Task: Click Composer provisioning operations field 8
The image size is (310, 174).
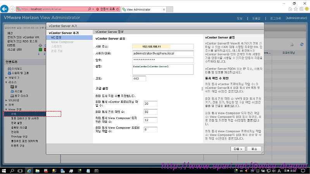Action: coord(150,130)
